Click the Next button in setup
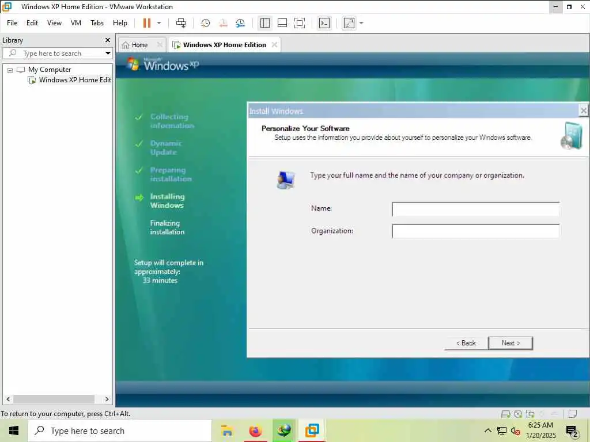The image size is (590, 442). [510, 343]
